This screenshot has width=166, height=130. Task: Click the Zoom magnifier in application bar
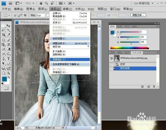click(x=46, y=3)
